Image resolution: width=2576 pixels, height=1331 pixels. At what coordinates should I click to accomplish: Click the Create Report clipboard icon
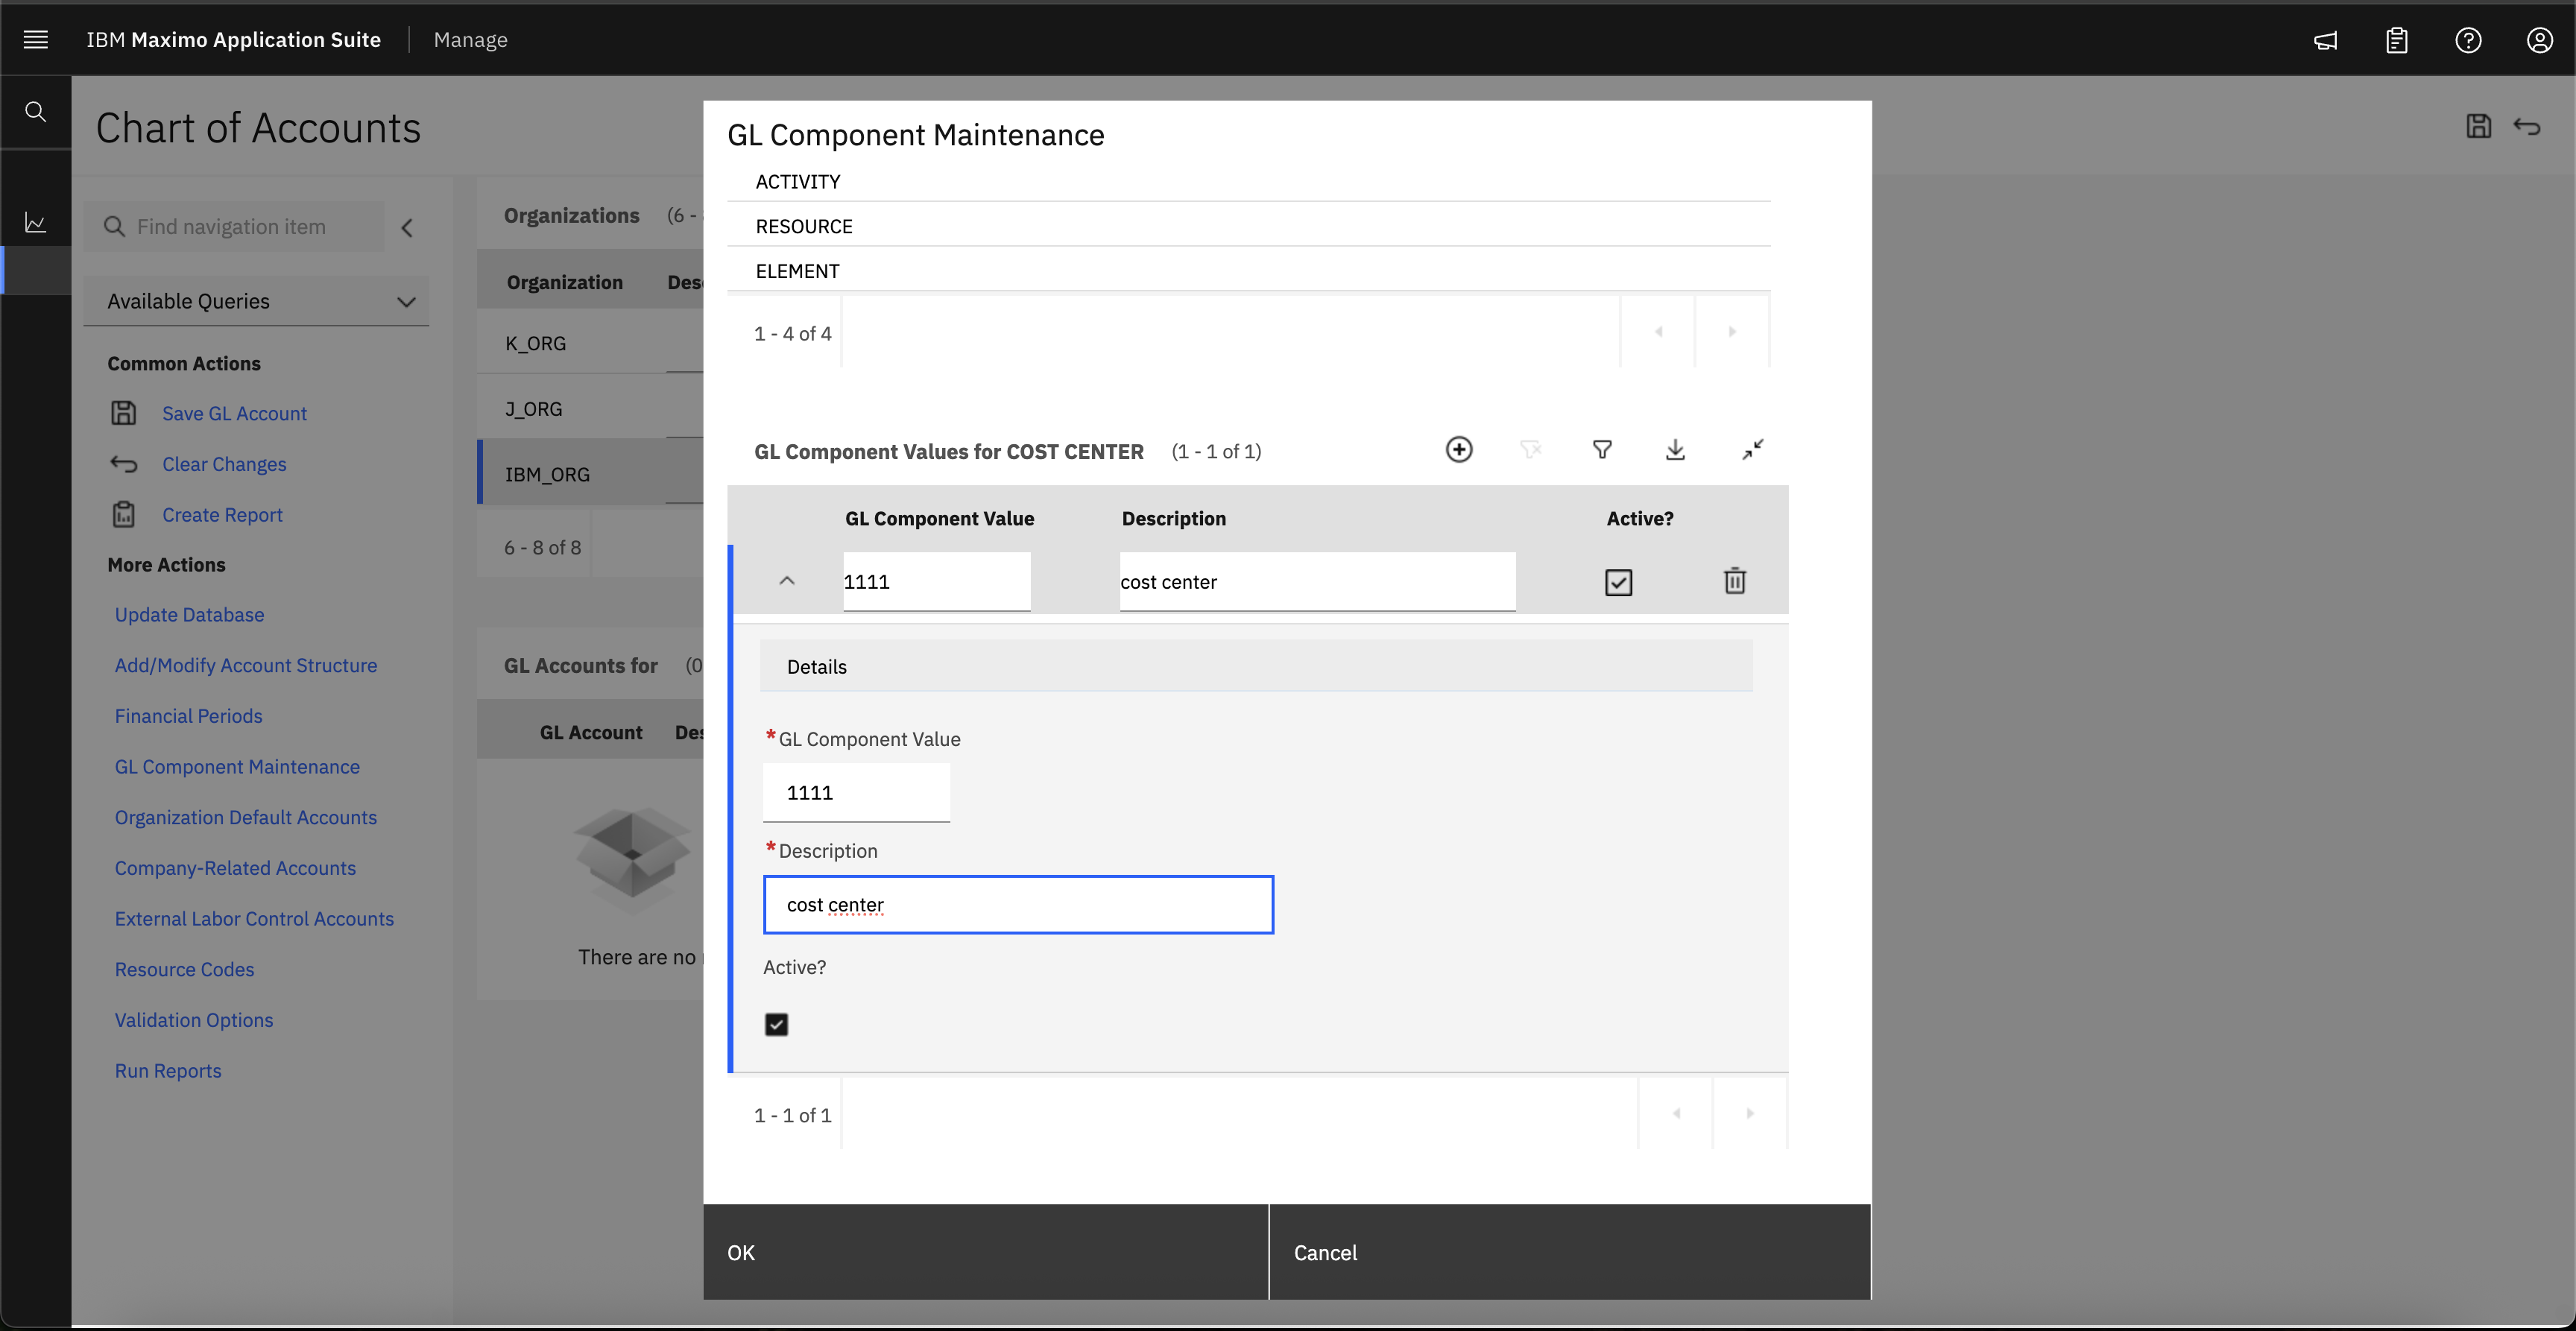coord(123,514)
